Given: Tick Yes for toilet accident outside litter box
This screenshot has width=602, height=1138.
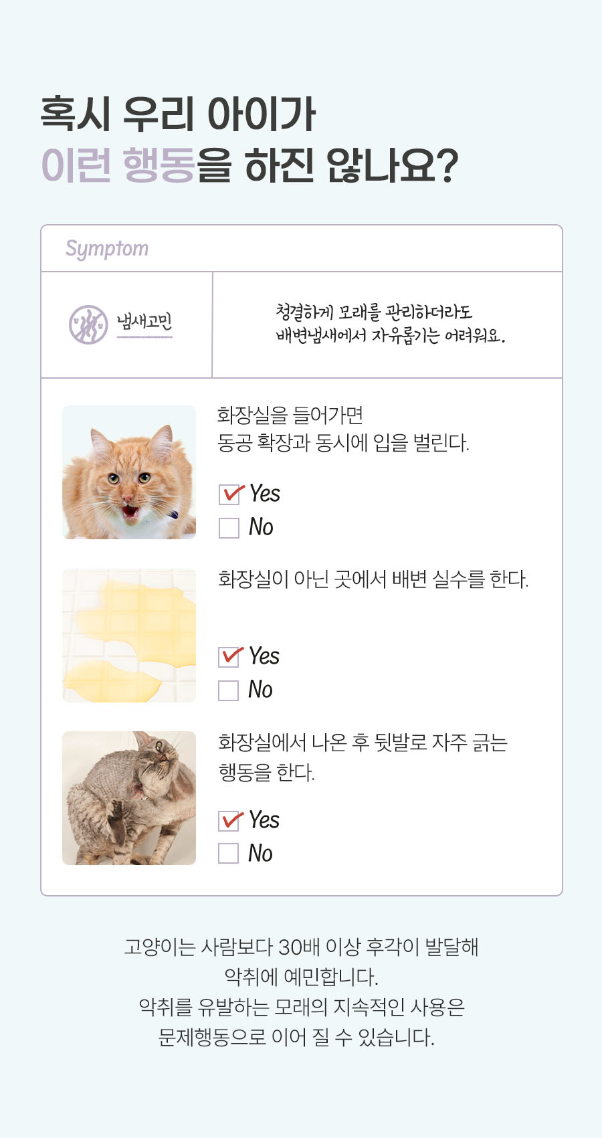Looking at the screenshot, I should tap(229, 657).
